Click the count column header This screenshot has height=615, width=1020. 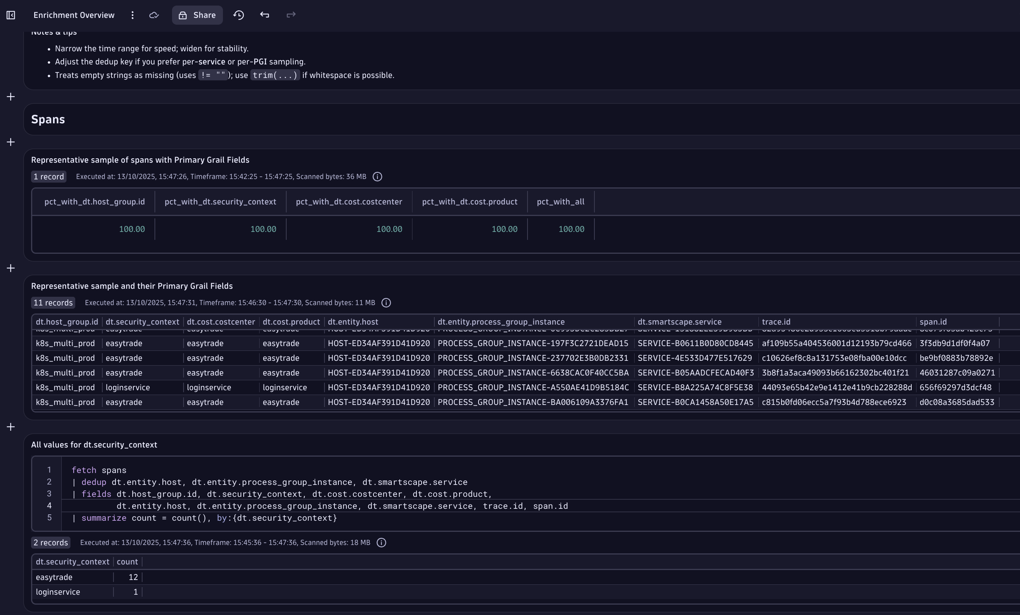click(x=127, y=562)
